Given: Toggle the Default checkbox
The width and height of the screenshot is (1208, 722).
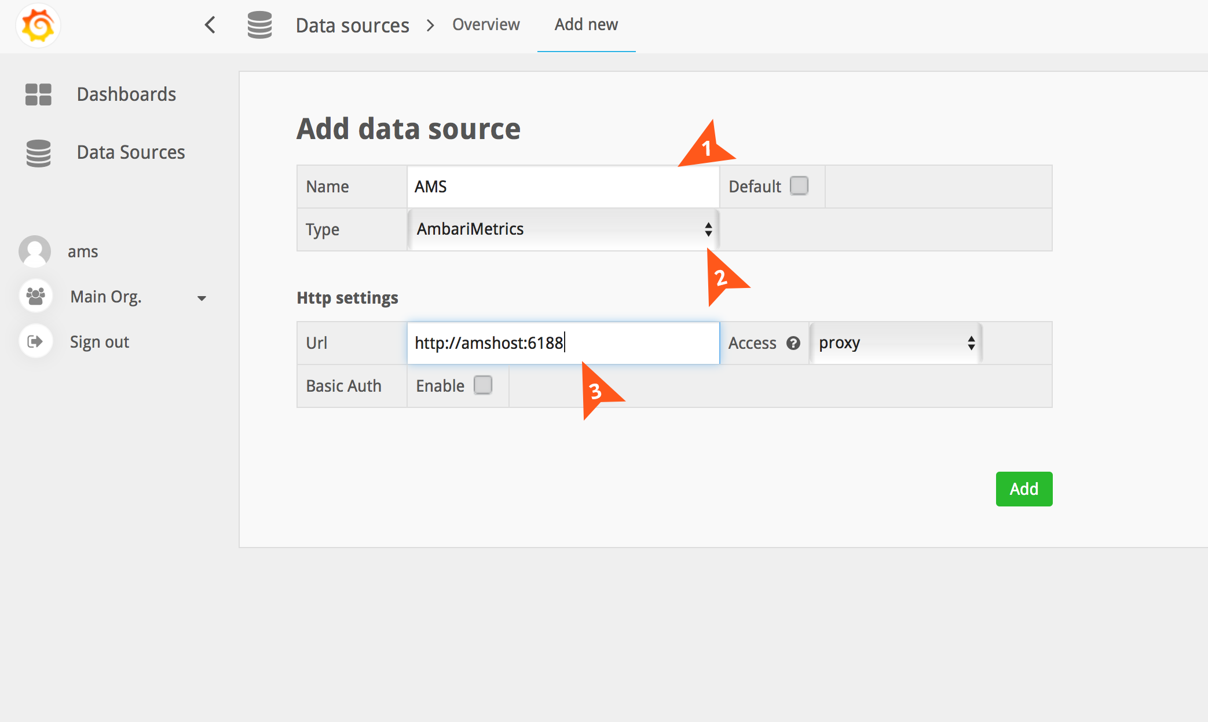Looking at the screenshot, I should (799, 186).
